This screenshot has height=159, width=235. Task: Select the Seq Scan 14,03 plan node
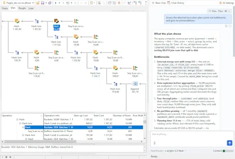click(x=76, y=24)
